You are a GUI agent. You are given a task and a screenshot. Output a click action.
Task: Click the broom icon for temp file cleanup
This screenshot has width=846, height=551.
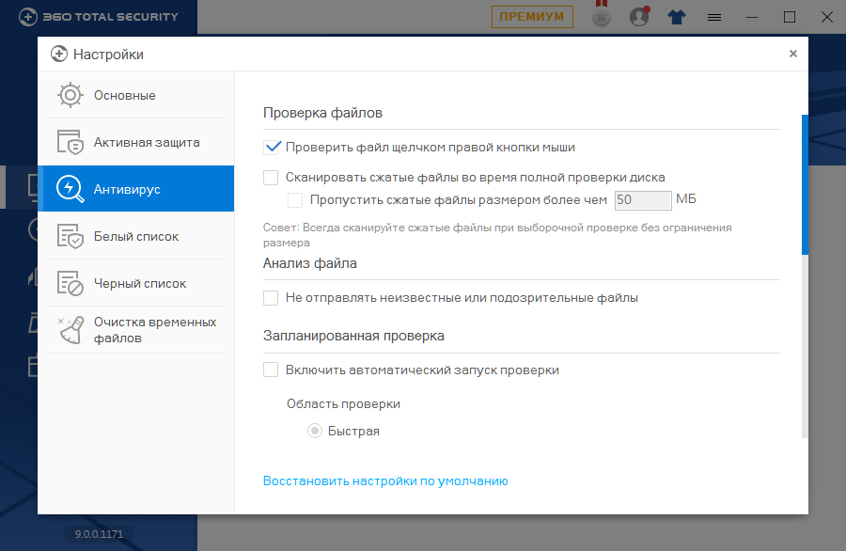70,330
